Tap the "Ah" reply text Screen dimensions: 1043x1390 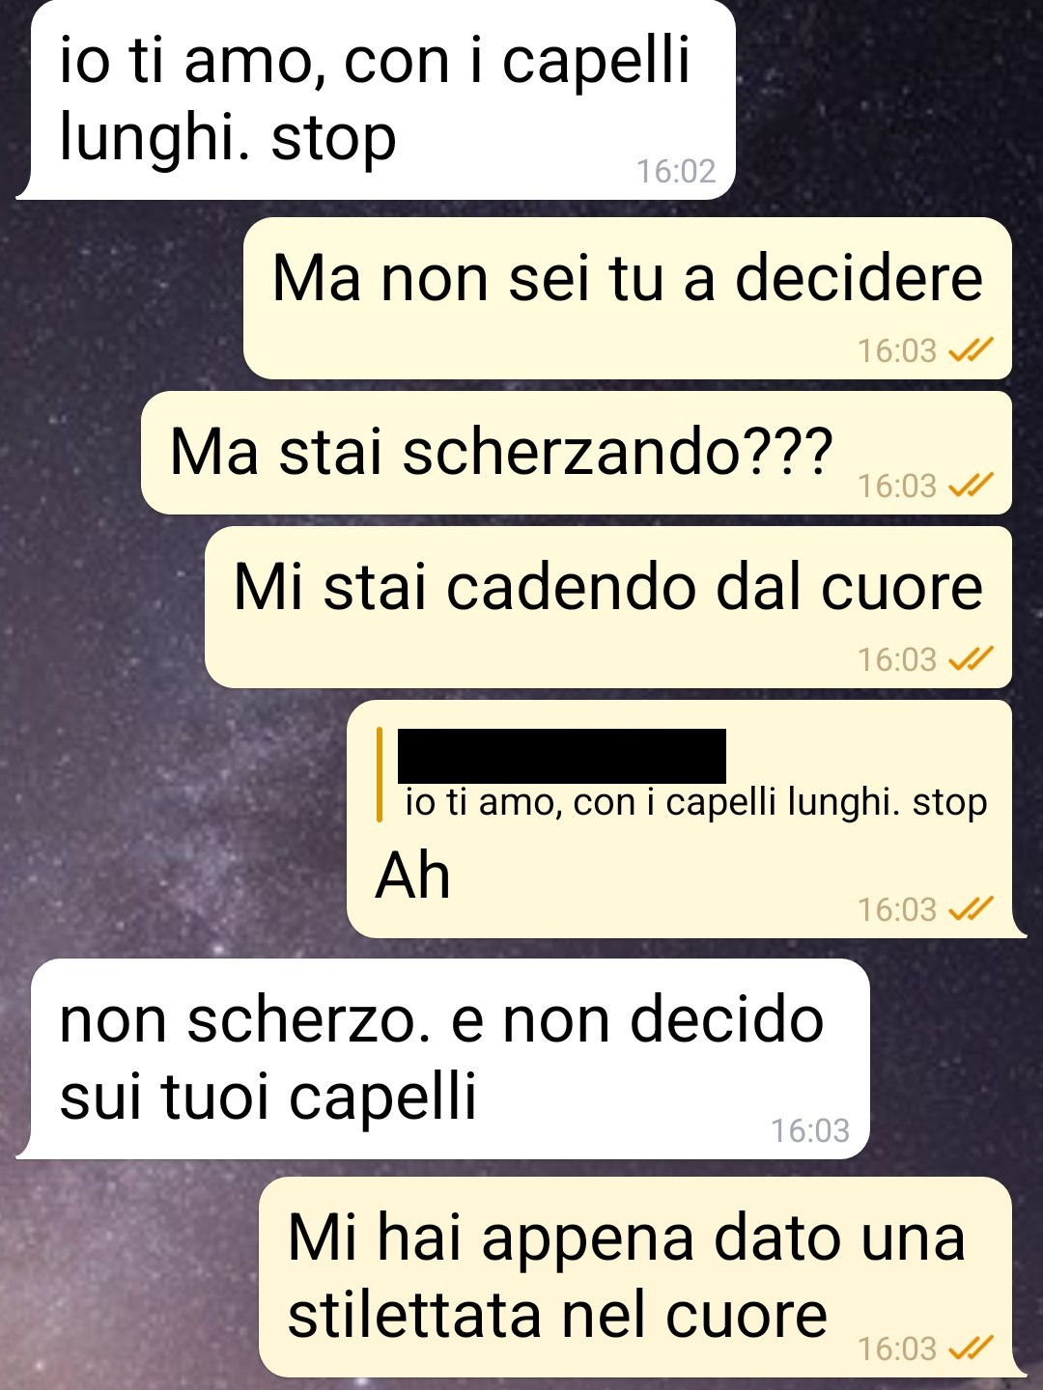[x=413, y=876]
